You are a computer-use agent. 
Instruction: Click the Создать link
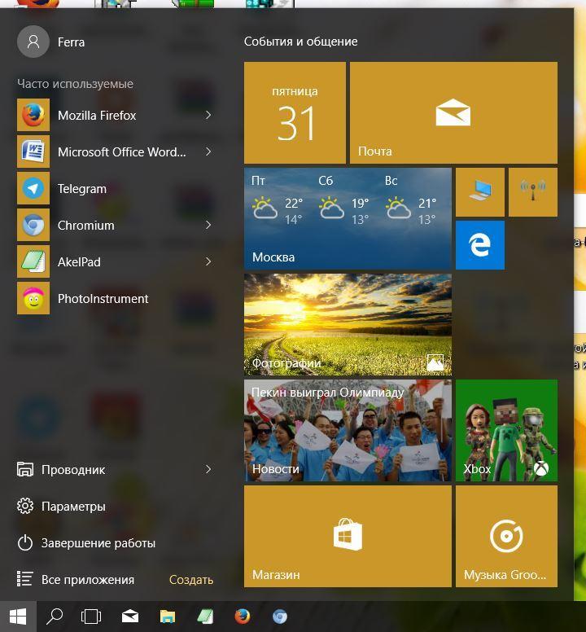tap(191, 580)
